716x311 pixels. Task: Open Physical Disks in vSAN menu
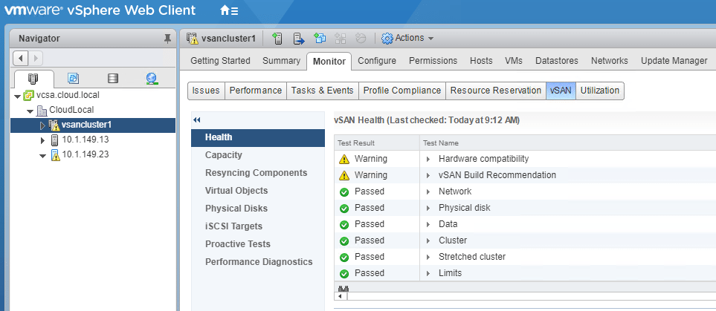pyautogui.click(x=236, y=209)
